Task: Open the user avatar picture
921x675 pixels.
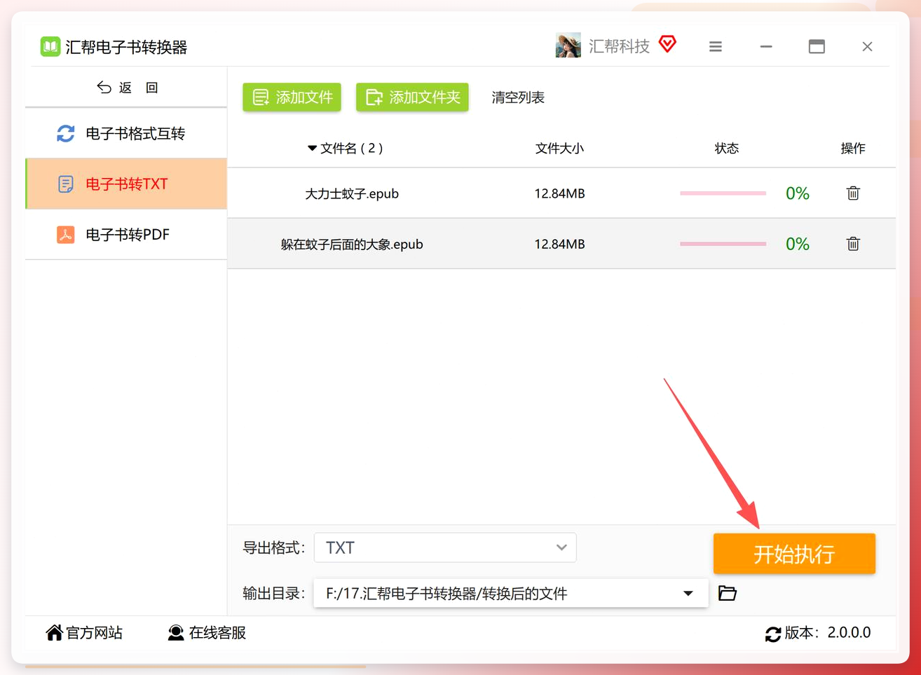Action: (568, 46)
